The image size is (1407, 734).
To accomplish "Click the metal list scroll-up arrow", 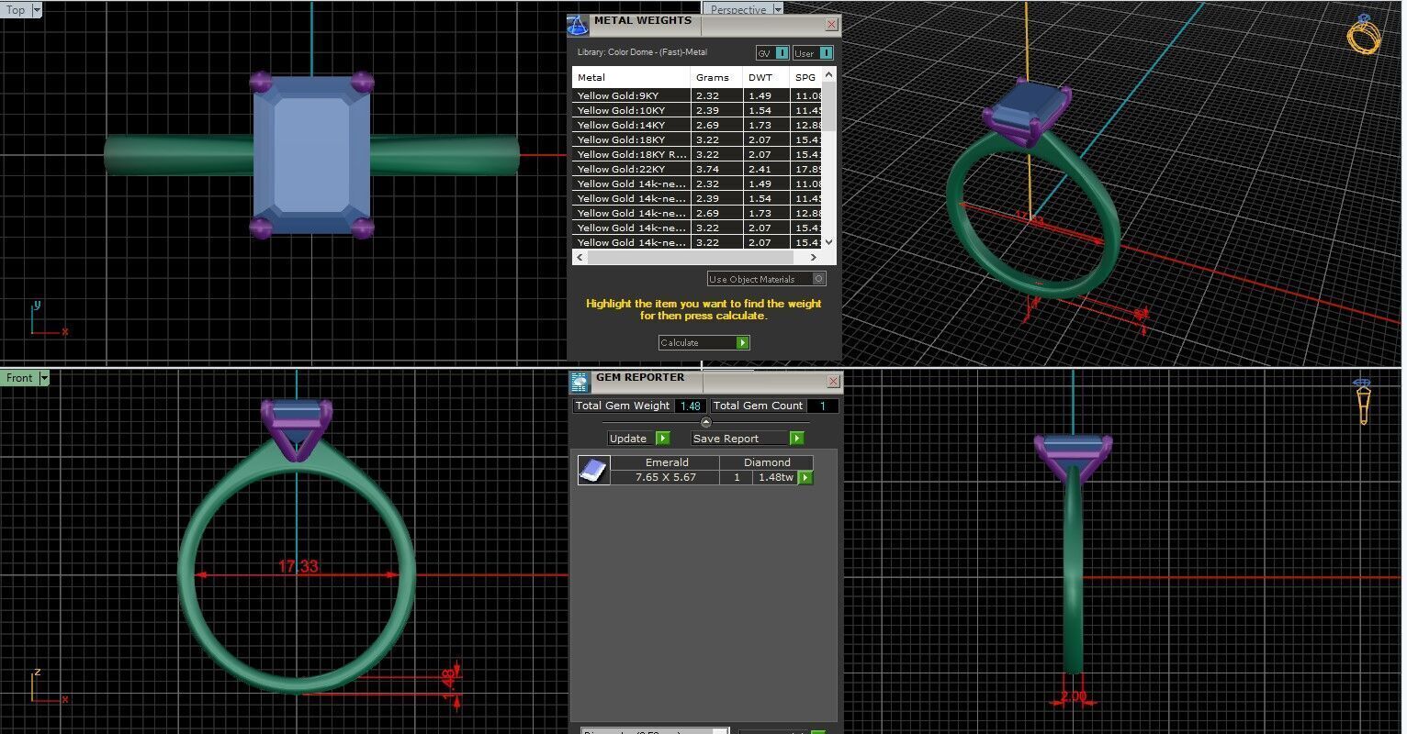I will (829, 74).
